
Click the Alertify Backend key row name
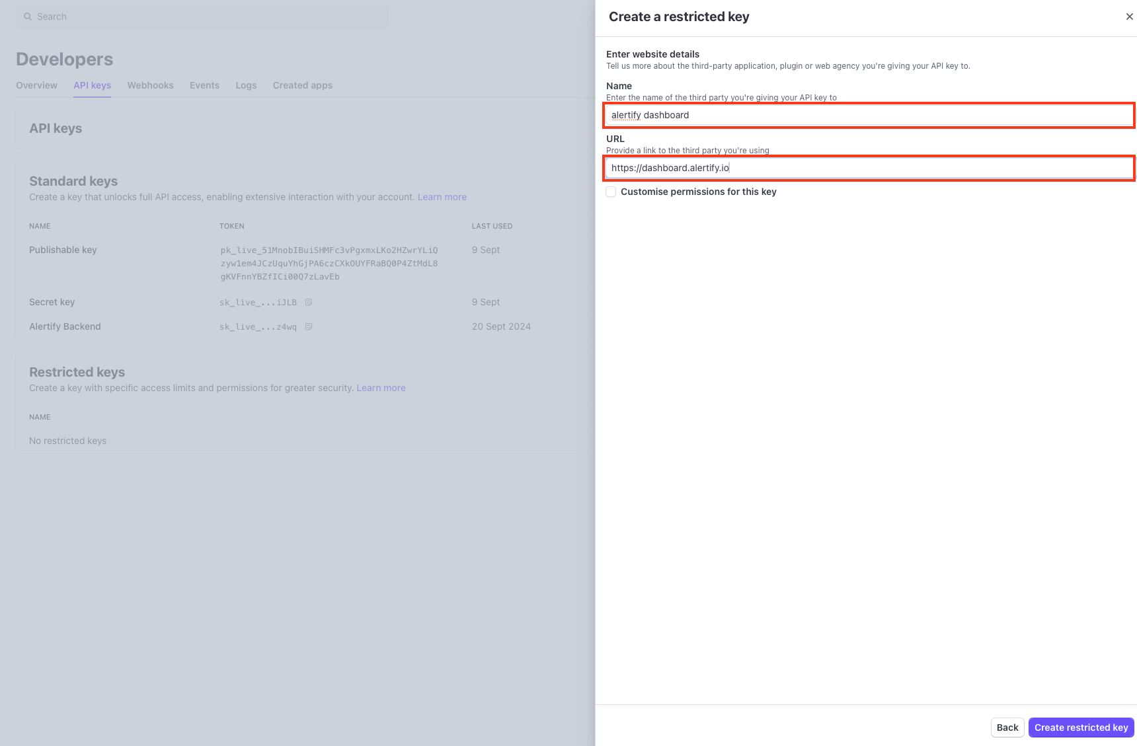tap(65, 326)
